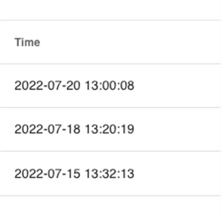Click the blank area above the Time header
The image size is (221, 221).
pyautogui.click(x=110, y=10)
